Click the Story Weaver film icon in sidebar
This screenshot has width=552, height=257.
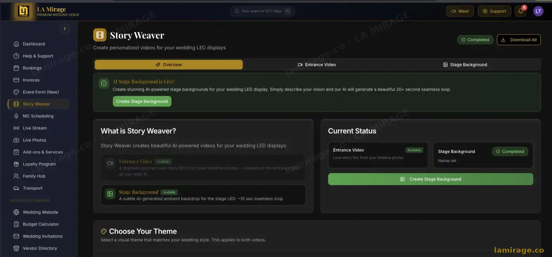16,104
